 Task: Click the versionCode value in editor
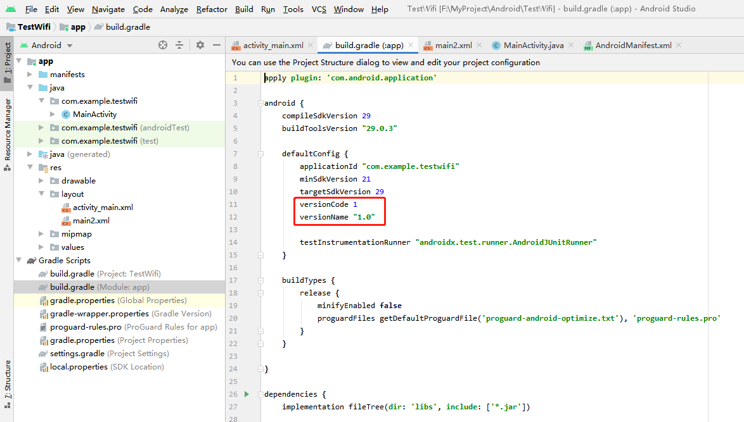pos(355,204)
